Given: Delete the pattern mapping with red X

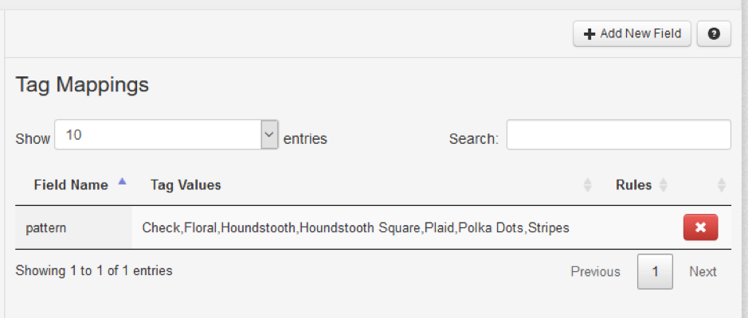Looking at the screenshot, I should pyautogui.click(x=700, y=227).
